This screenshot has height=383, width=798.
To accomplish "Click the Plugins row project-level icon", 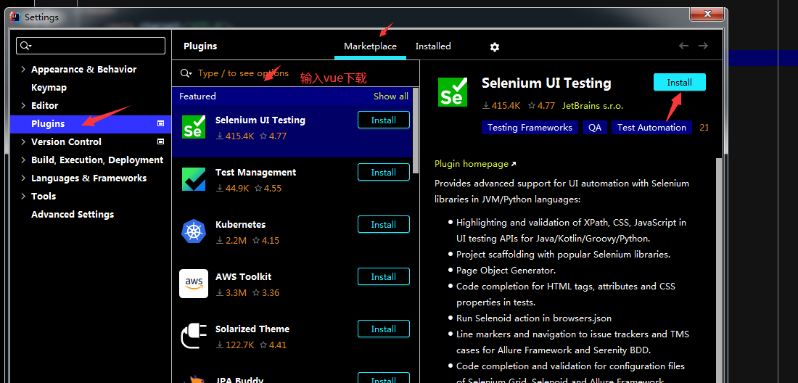I will click(161, 123).
